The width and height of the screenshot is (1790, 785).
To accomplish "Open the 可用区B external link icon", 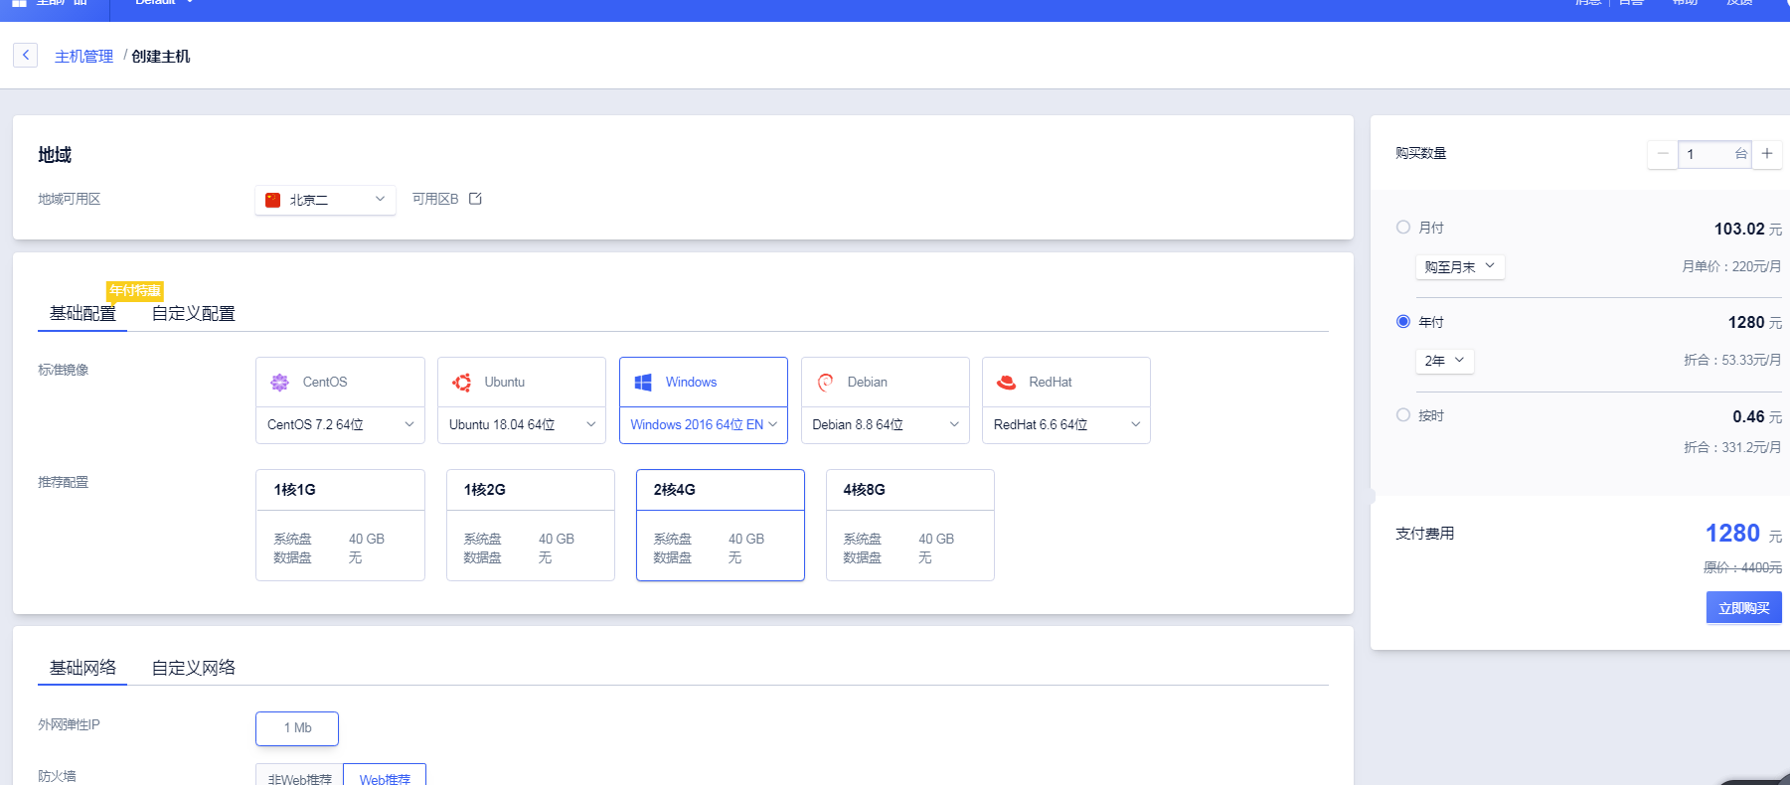I will (x=475, y=199).
